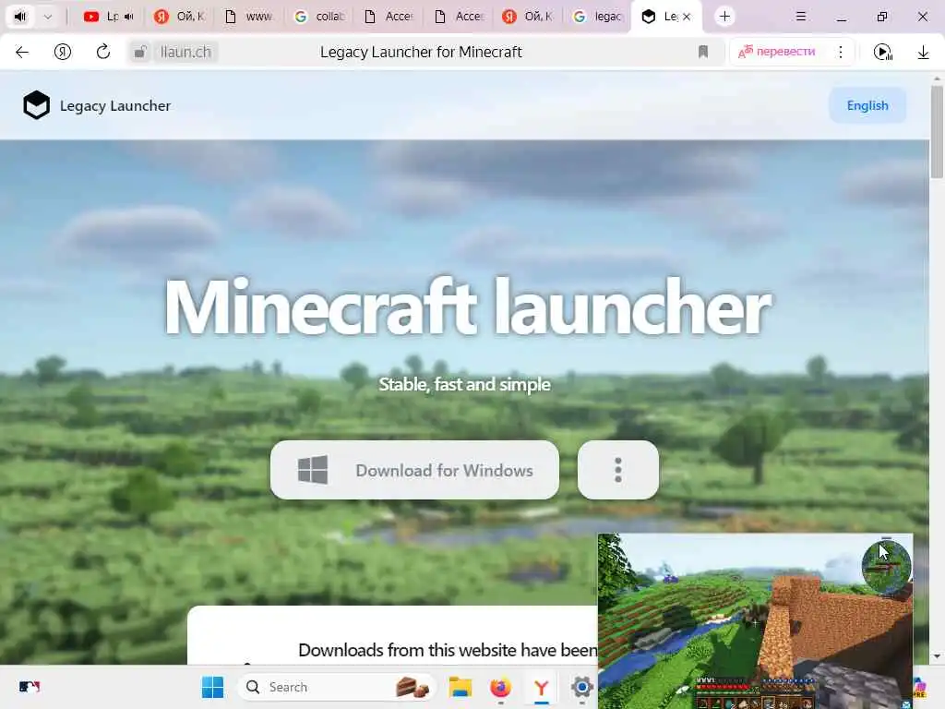Switch to the first Ой, К Yandex tab
This screenshot has width=945, height=709.
[178, 17]
